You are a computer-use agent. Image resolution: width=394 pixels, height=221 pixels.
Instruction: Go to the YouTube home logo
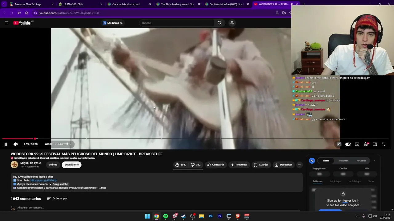click(22, 23)
